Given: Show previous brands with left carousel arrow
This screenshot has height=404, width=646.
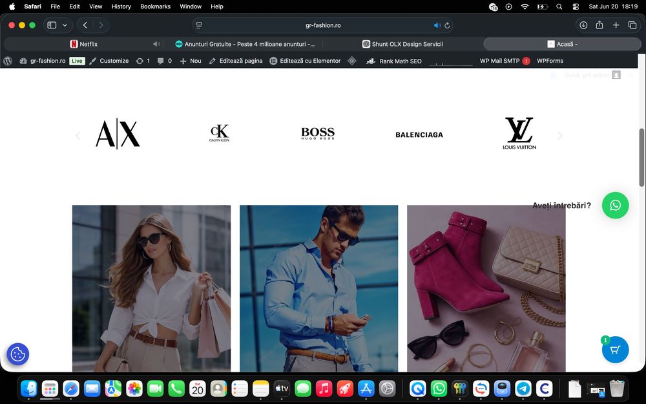Looking at the screenshot, I should 78,135.
